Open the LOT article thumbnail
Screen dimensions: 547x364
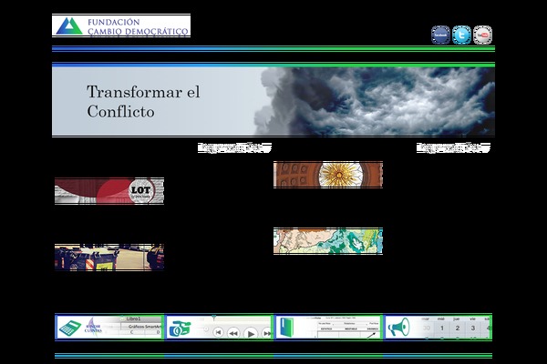[108, 189]
